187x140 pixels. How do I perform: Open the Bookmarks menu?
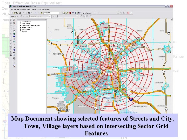[x=23, y=10]
